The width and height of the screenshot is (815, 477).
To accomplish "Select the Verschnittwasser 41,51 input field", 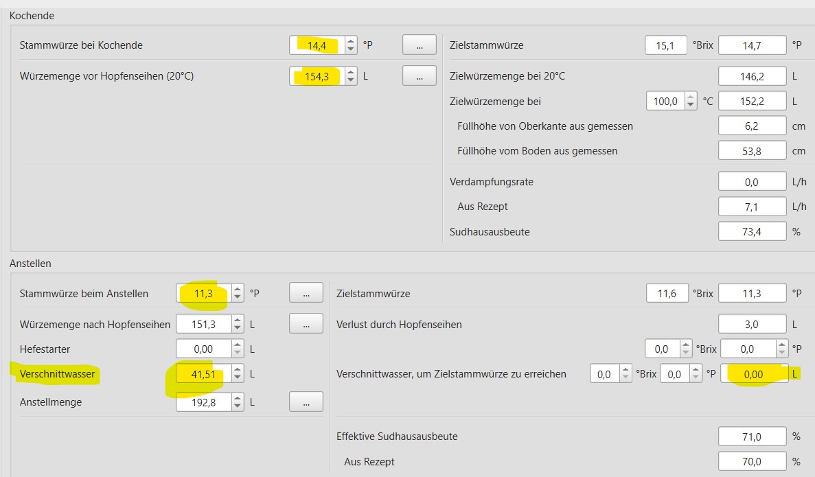I will [203, 373].
